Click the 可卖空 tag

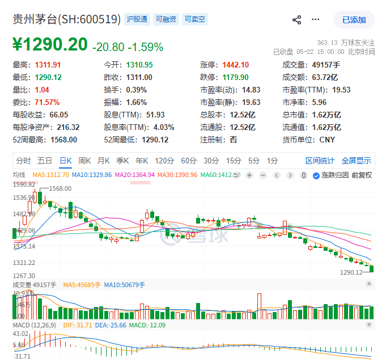coord(195,19)
